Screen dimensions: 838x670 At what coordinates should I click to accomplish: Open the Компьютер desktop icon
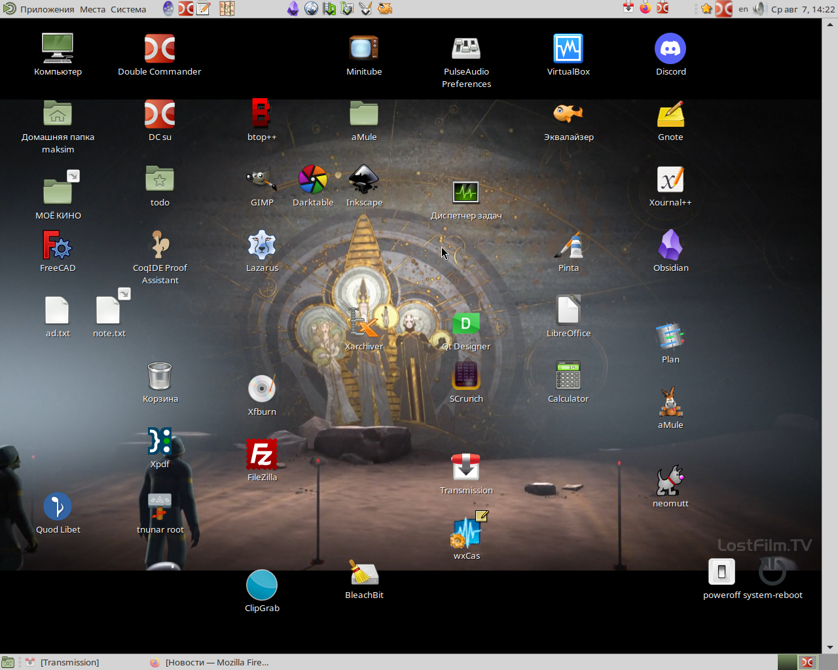58,49
